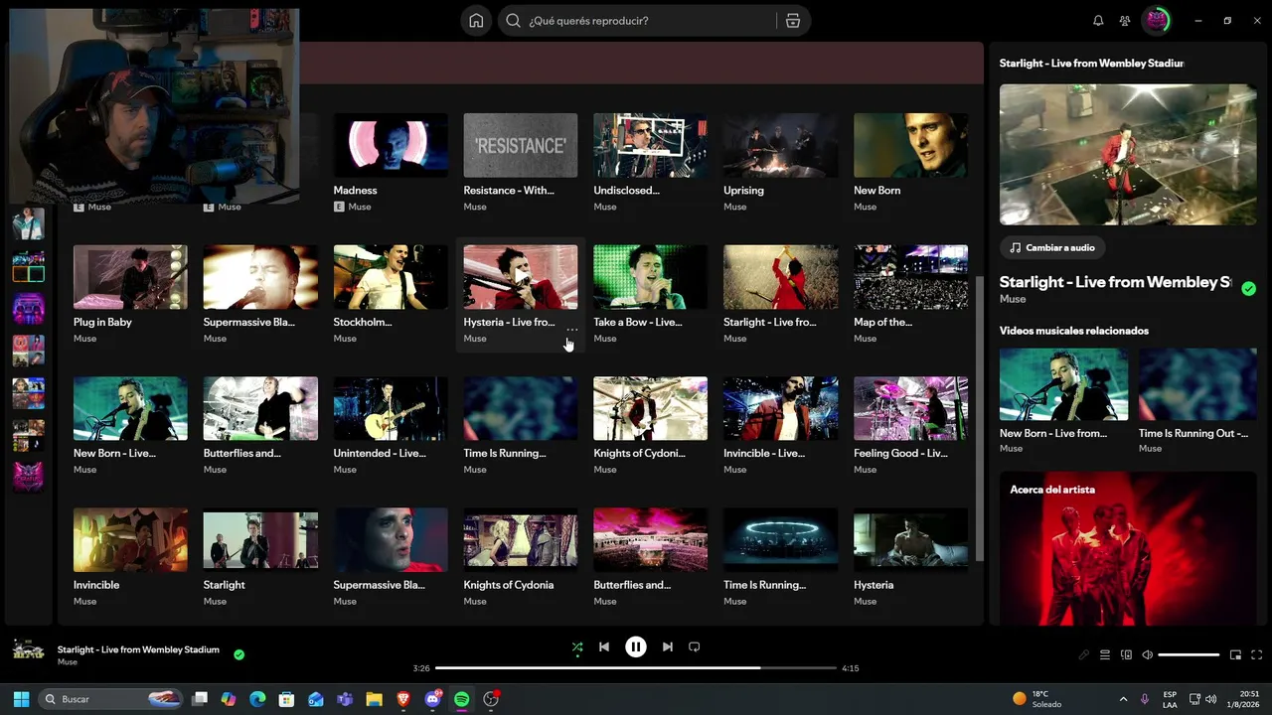The image size is (1272, 715).
Task: Open 'Map of the...' video thumbnail
Action: 911,277
